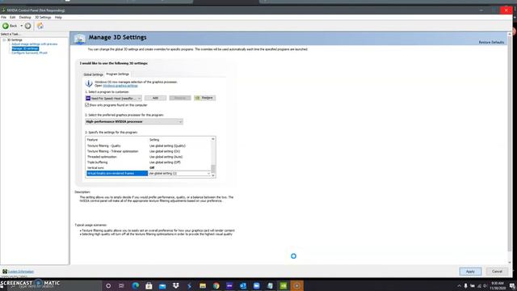517x291 pixels.
Task: Click the Remove button
Action: [x=180, y=98]
